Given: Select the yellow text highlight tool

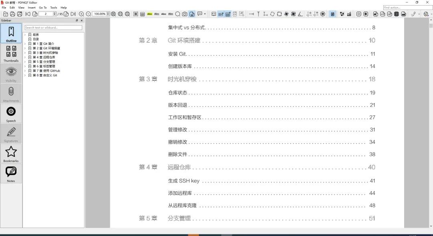Looking at the screenshot, I should pos(150,14).
